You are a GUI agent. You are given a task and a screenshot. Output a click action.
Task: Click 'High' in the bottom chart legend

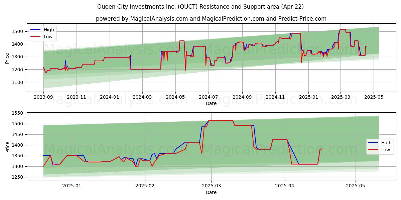tap(386, 143)
